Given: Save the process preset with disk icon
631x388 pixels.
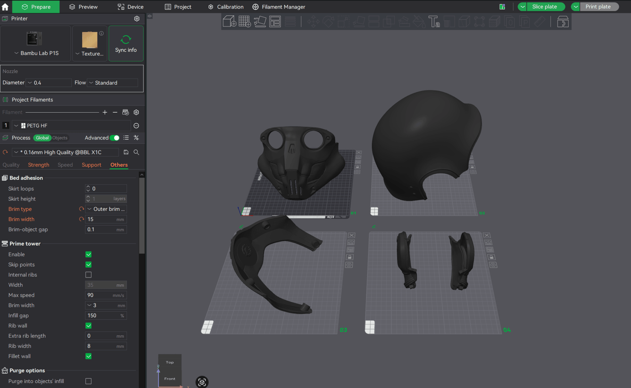Looking at the screenshot, I should (x=126, y=152).
